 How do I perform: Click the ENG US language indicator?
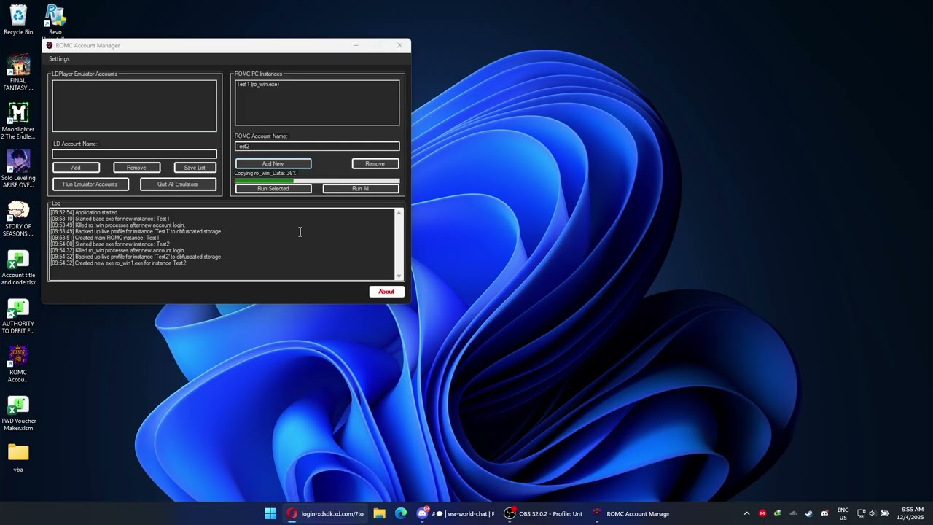(843, 513)
